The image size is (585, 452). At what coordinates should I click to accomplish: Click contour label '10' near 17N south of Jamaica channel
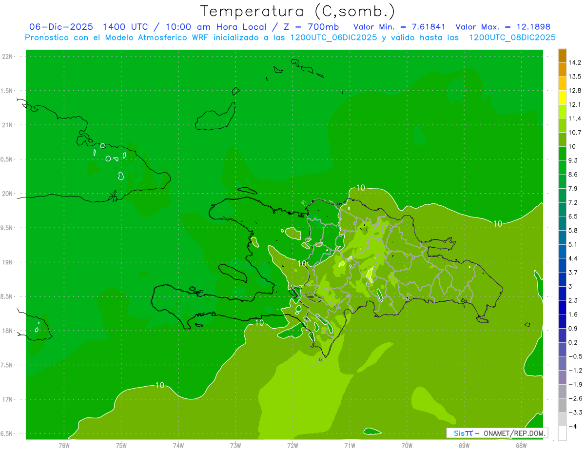pos(159,385)
